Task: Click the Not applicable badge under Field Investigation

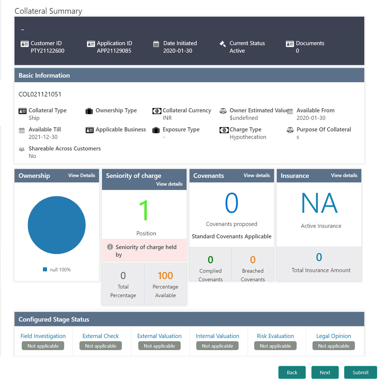Action: click(x=43, y=346)
